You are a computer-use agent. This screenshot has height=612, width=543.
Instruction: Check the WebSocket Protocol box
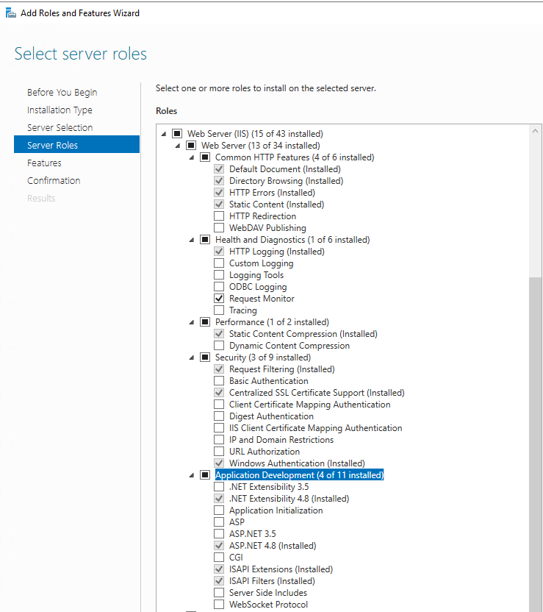coord(219,605)
